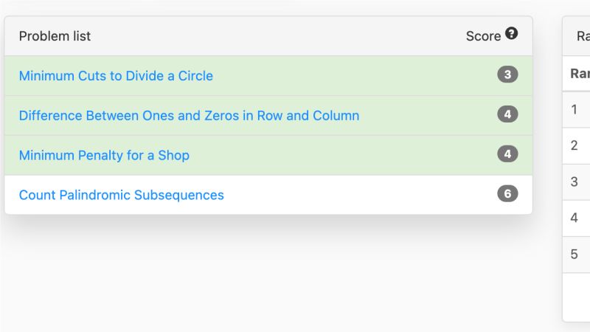The width and height of the screenshot is (590, 332).
Task: Click the empty row below rank 5
Action: pos(577,297)
